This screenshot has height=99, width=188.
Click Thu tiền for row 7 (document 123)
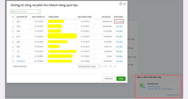click(119, 52)
